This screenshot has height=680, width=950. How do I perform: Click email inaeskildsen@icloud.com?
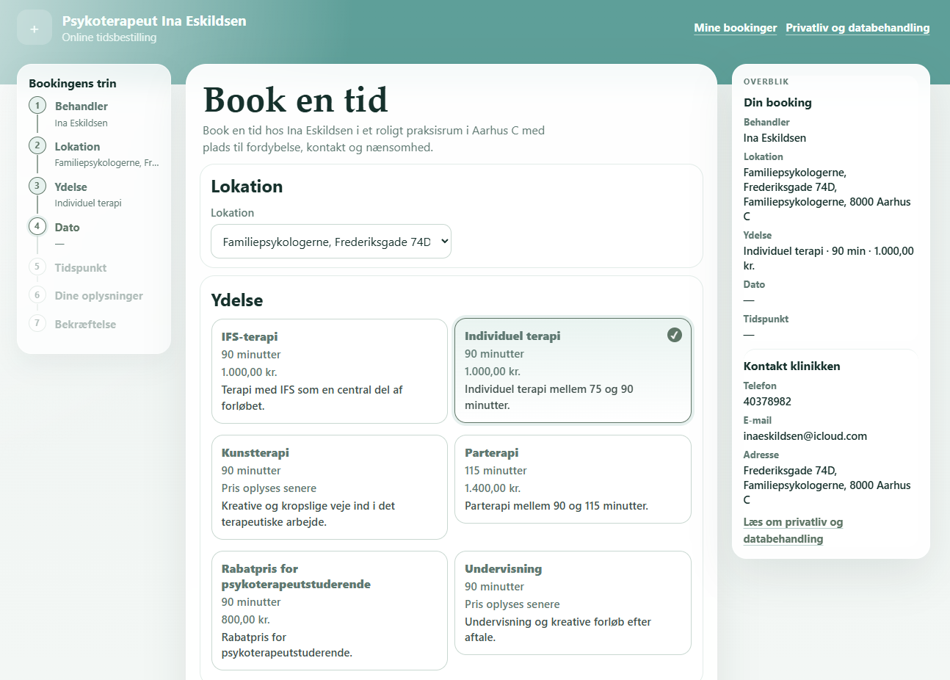pyautogui.click(x=805, y=436)
